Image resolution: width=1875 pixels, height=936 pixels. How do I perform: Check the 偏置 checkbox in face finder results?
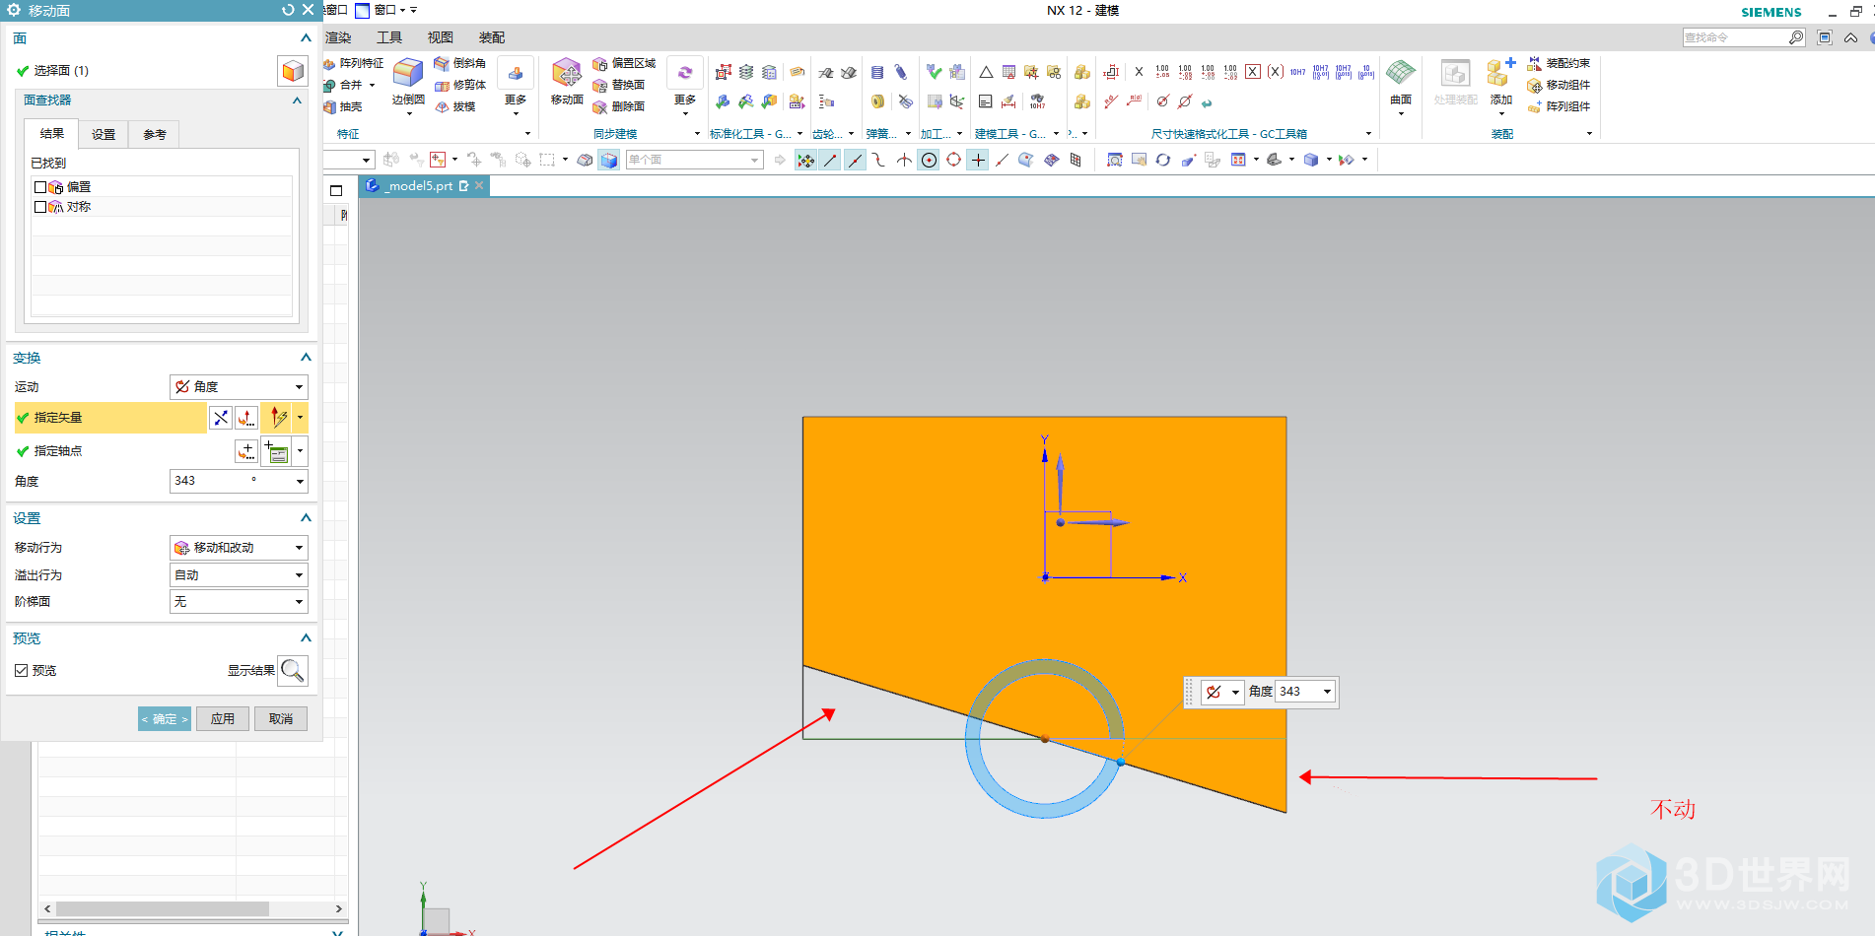point(40,187)
